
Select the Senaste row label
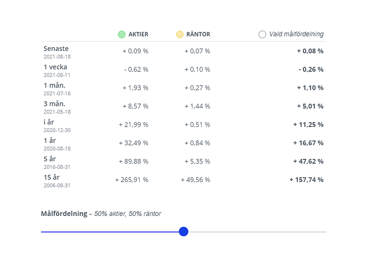56,49
